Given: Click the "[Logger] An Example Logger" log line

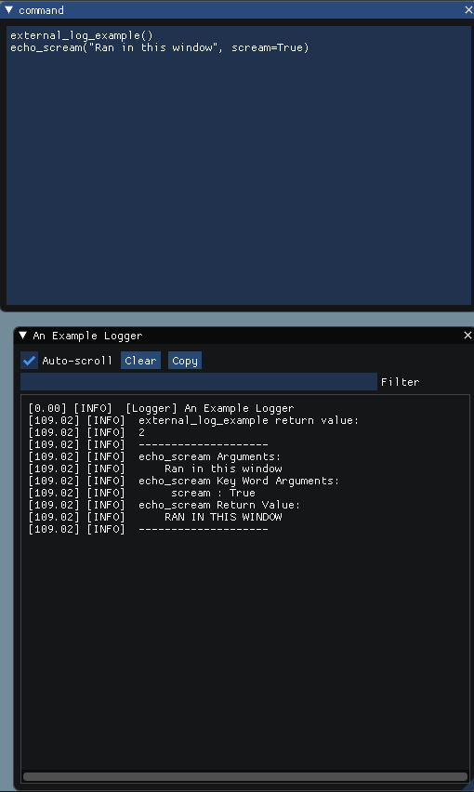Looking at the screenshot, I should click(161, 408).
